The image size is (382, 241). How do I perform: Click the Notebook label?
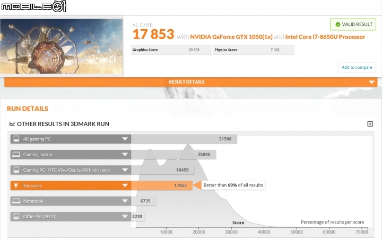coord(33,201)
